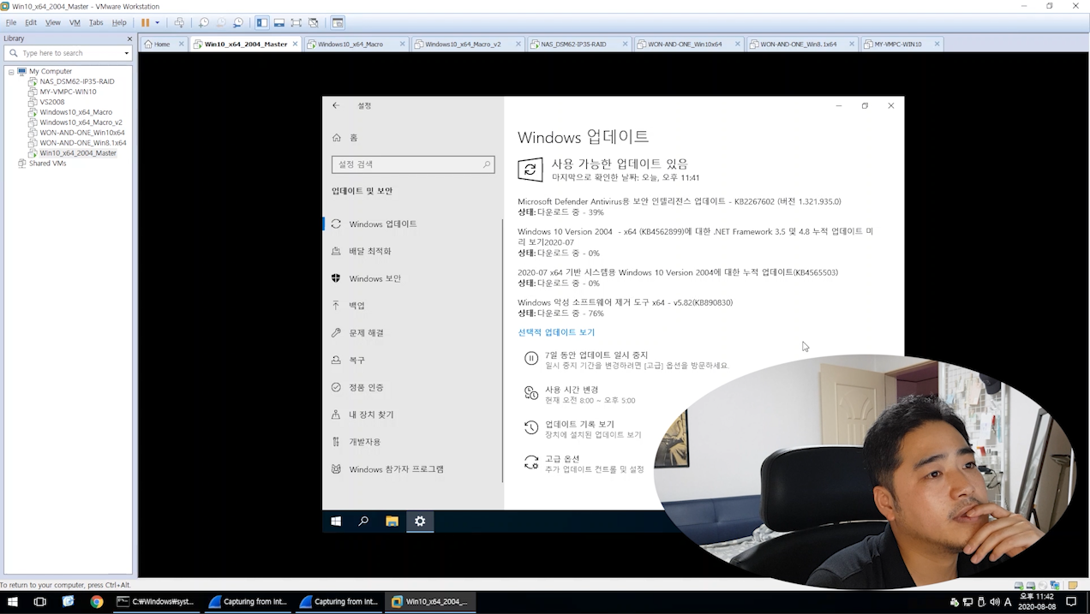Screen dimensions: 1090x614
Task: Click the VMware pause/suspend VM icon
Action: 145,22
